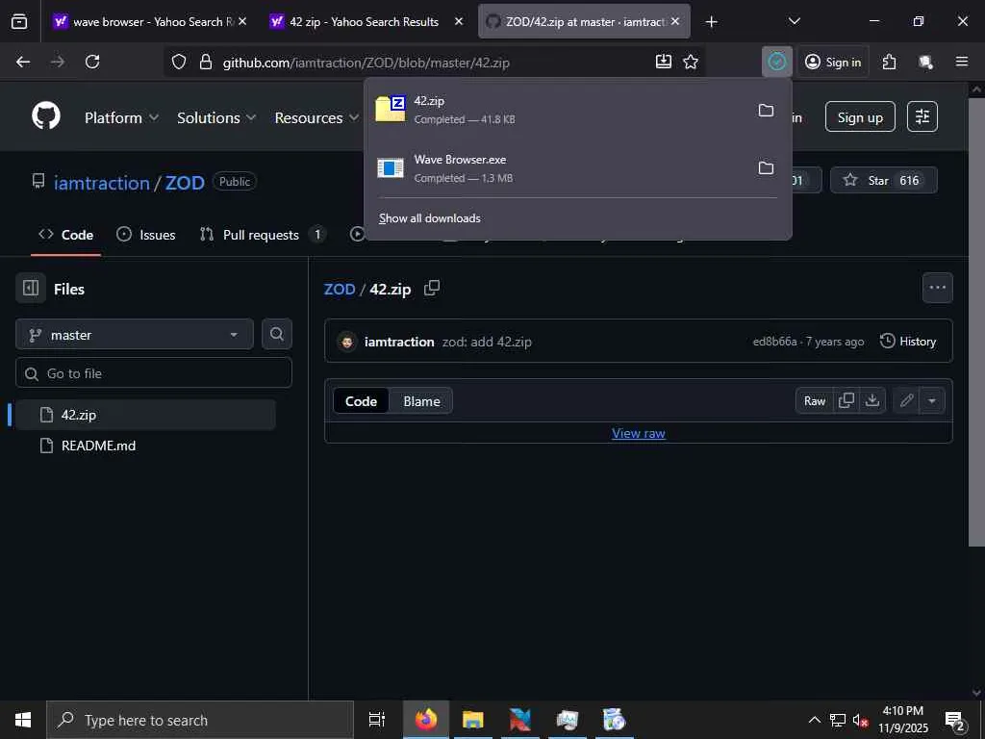Image resolution: width=985 pixels, height=739 pixels.
Task: Open the three-dot more file actions menu
Action: click(x=937, y=288)
